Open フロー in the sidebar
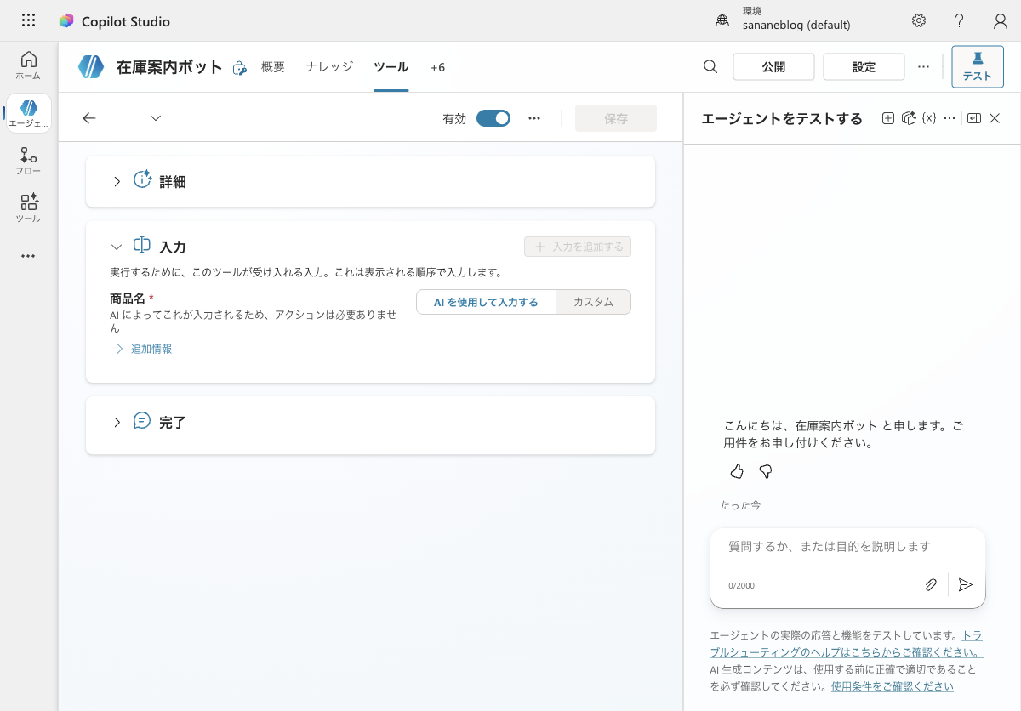Screen dimensions: 1021x711 point(28,161)
